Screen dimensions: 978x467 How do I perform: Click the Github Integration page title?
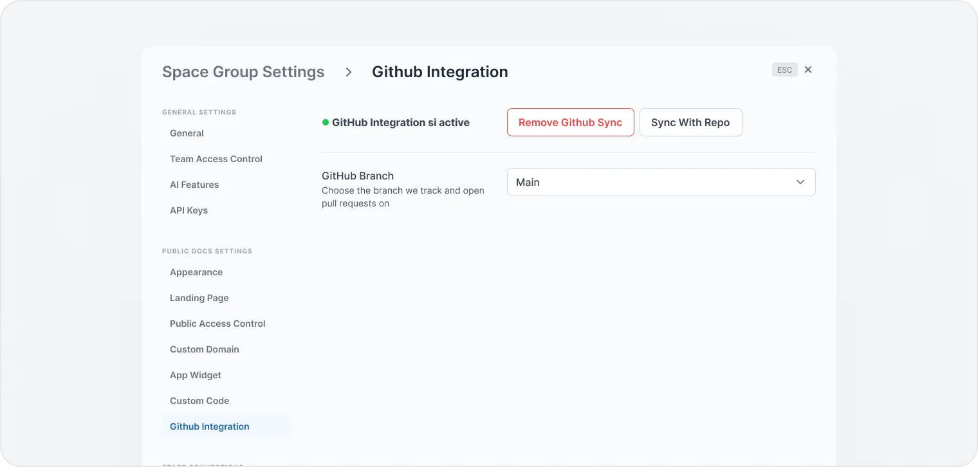pos(440,72)
